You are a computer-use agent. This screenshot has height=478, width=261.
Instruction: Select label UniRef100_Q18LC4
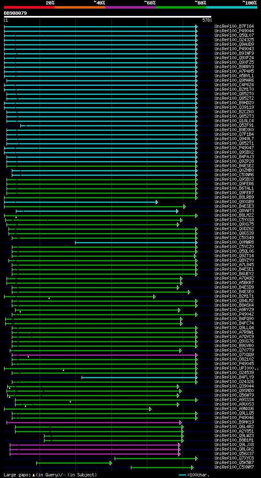click(x=234, y=121)
